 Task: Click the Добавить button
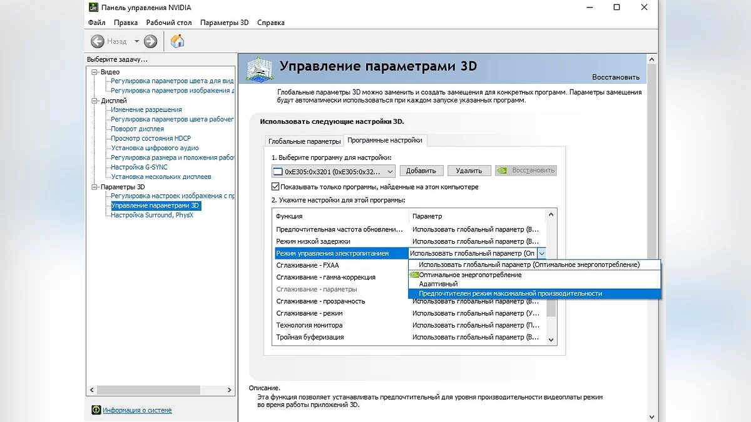[x=421, y=171]
